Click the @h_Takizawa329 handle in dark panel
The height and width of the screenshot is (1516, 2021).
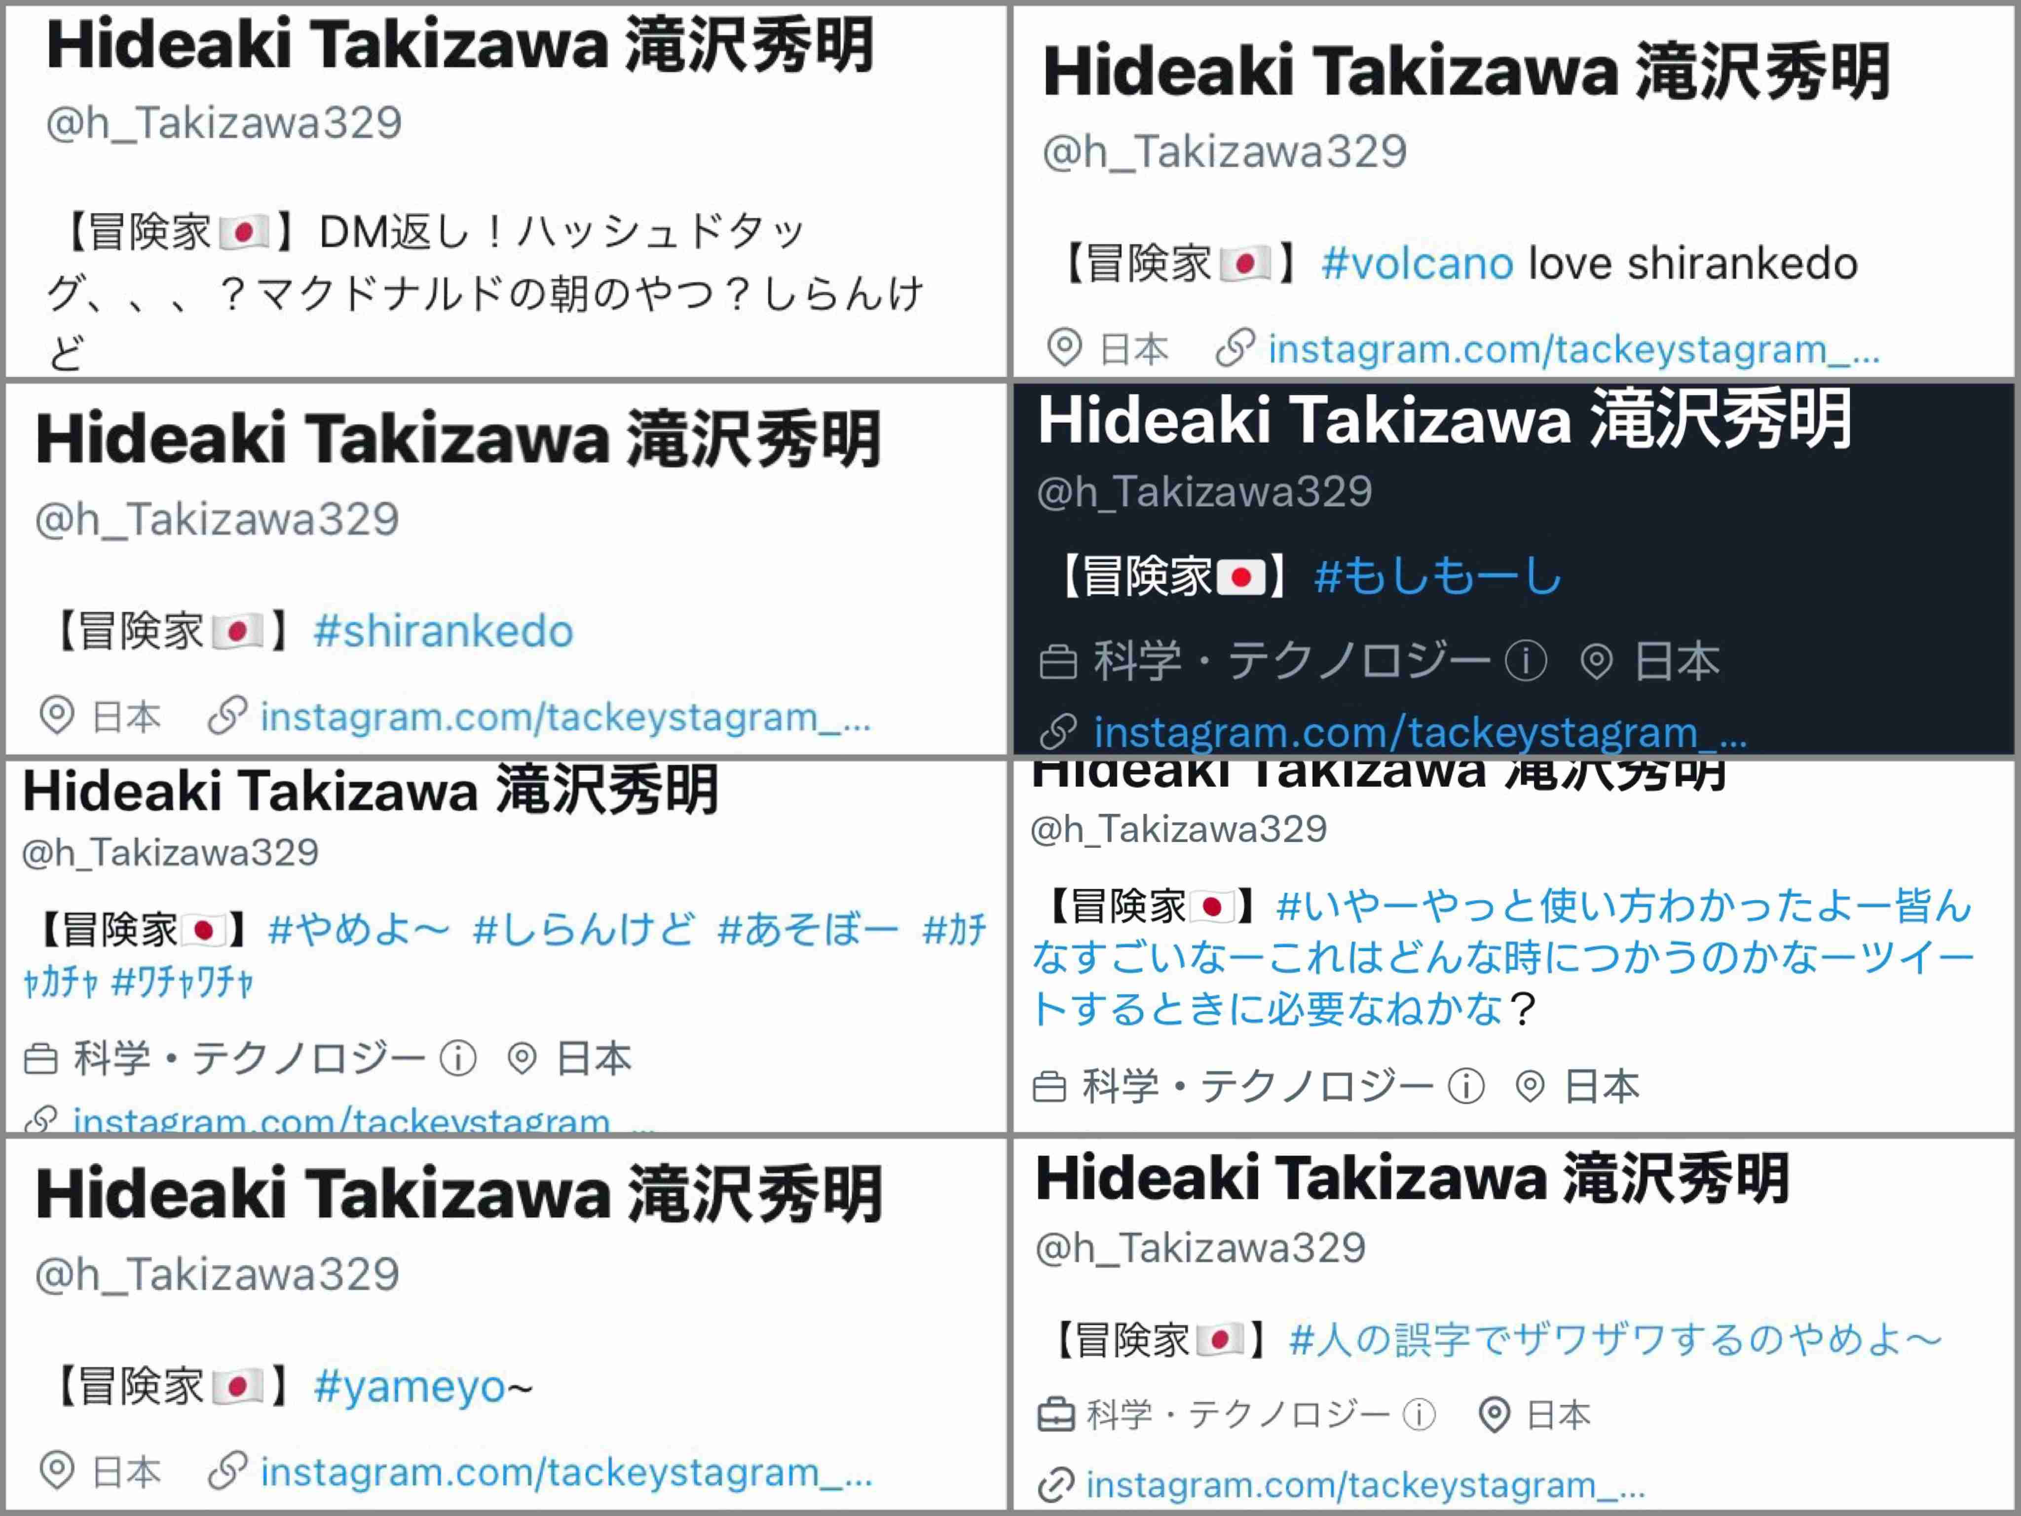pyautogui.click(x=1204, y=492)
